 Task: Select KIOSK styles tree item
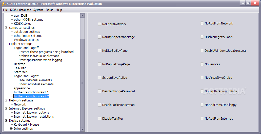(23, 24)
